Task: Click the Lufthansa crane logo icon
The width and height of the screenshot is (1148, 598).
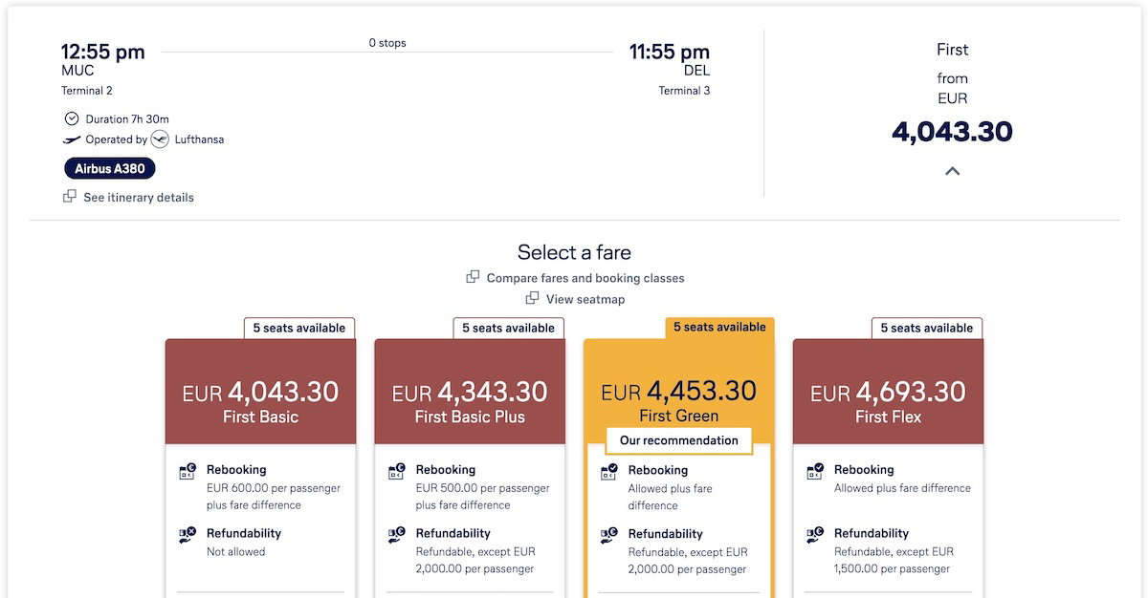Action: coord(160,139)
